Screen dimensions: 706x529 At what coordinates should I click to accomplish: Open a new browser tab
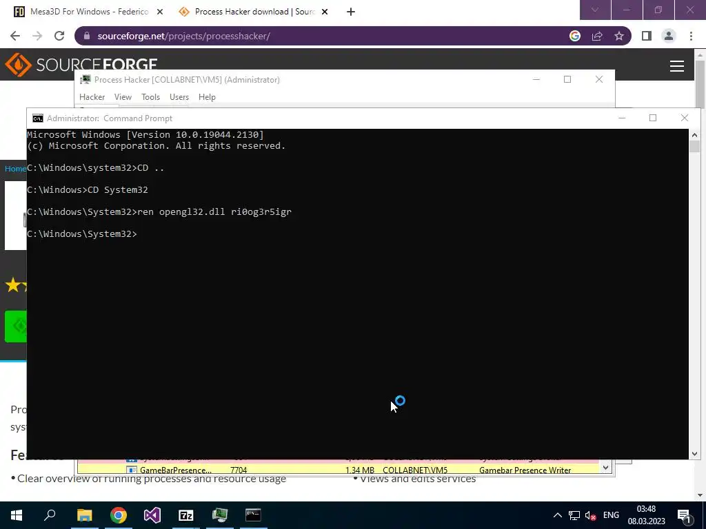pyautogui.click(x=351, y=12)
